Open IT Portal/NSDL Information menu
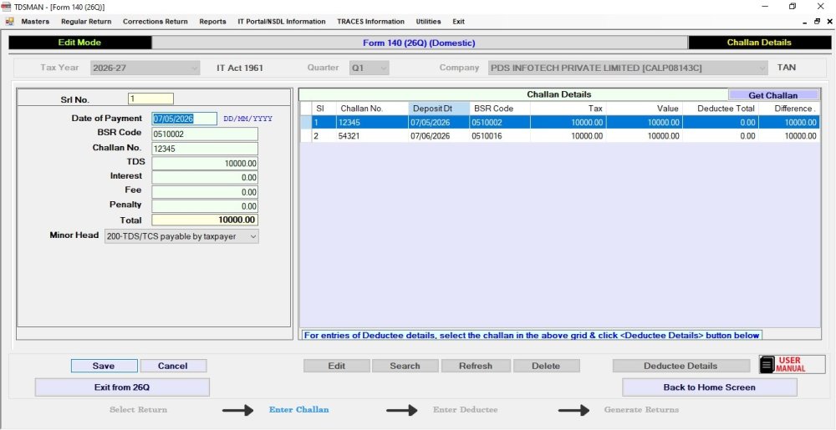836x430 pixels. (x=282, y=22)
